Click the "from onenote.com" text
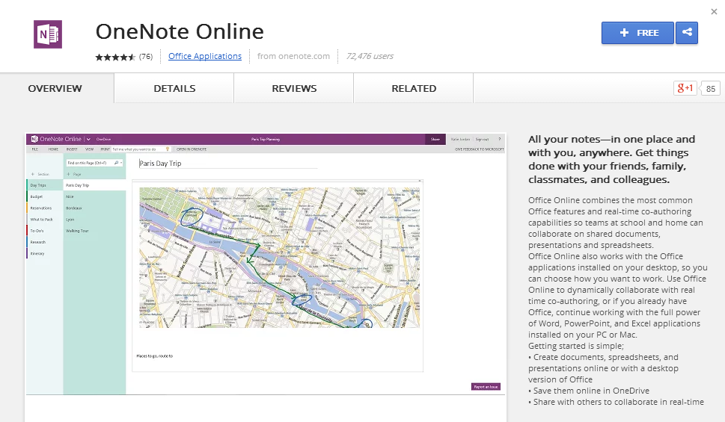Screen dimensions: 725x422 click(293, 56)
